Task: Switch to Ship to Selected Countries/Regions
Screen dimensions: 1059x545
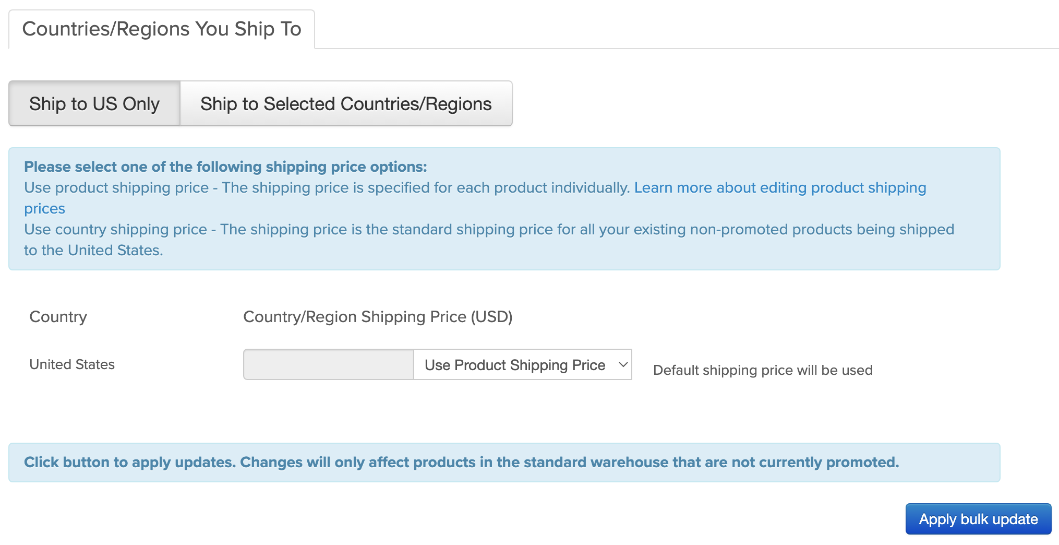Action: (x=346, y=104)
